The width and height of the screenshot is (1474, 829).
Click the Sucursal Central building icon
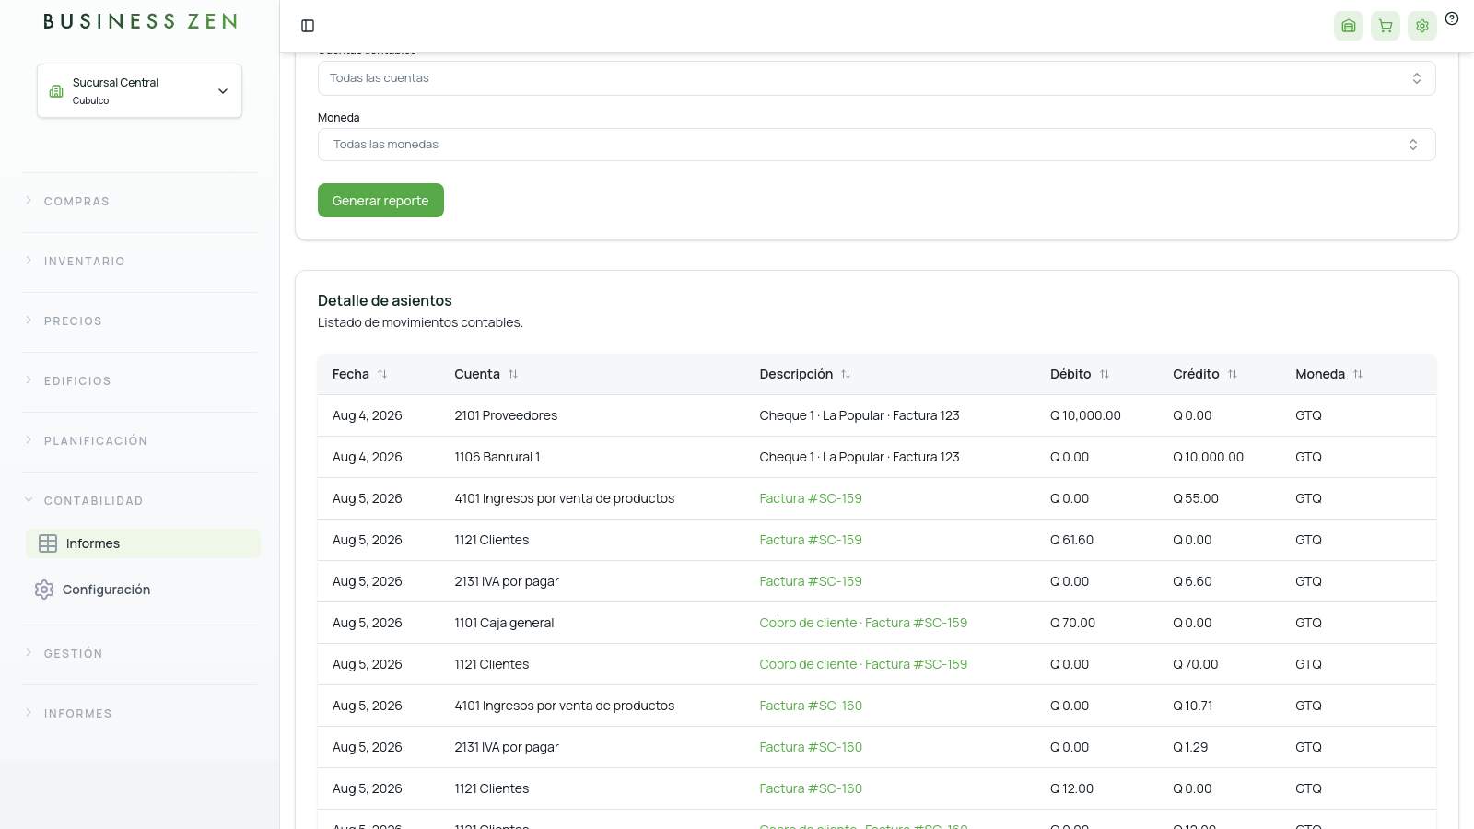point(56,91)
